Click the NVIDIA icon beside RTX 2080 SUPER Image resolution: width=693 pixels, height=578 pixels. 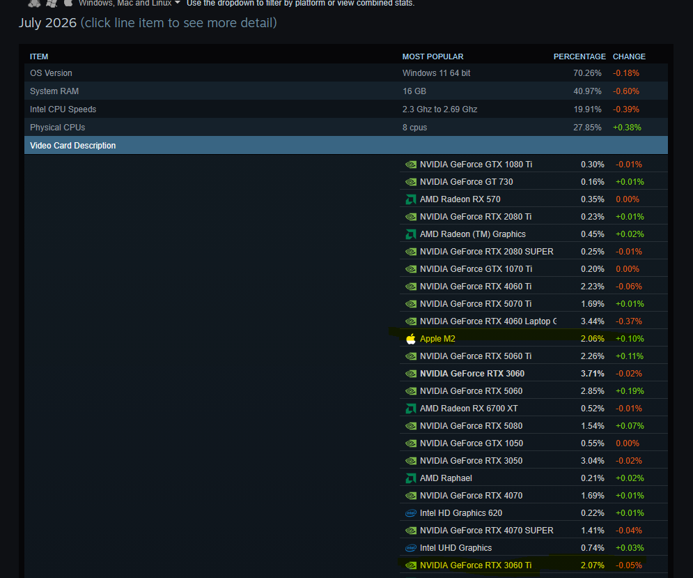point(411,252)
